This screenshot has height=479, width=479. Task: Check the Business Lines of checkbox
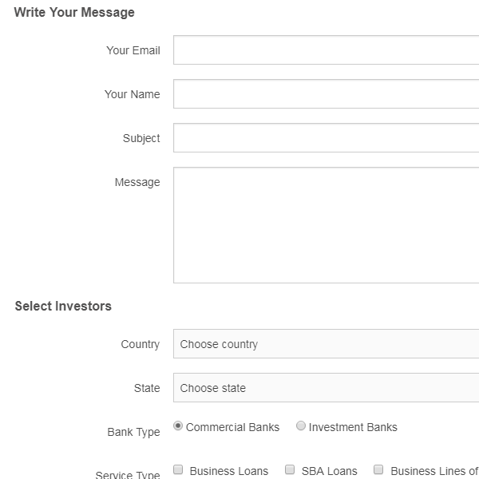[x=379, y=470]
